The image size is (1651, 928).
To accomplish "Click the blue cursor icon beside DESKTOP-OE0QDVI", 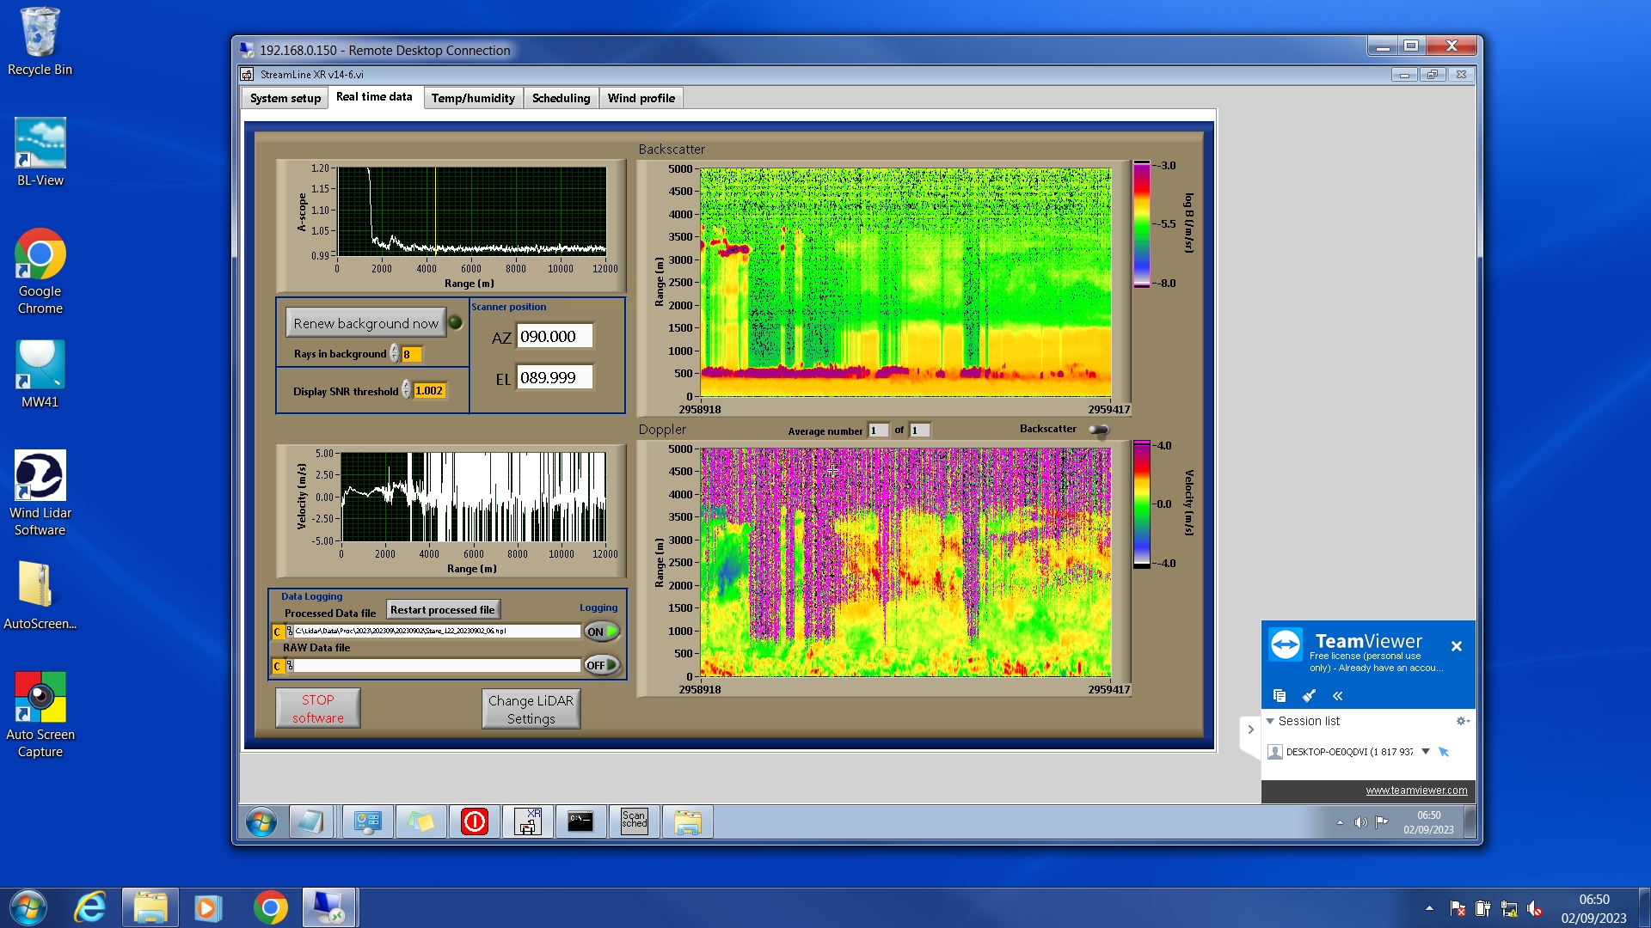I will (1444, 752).
